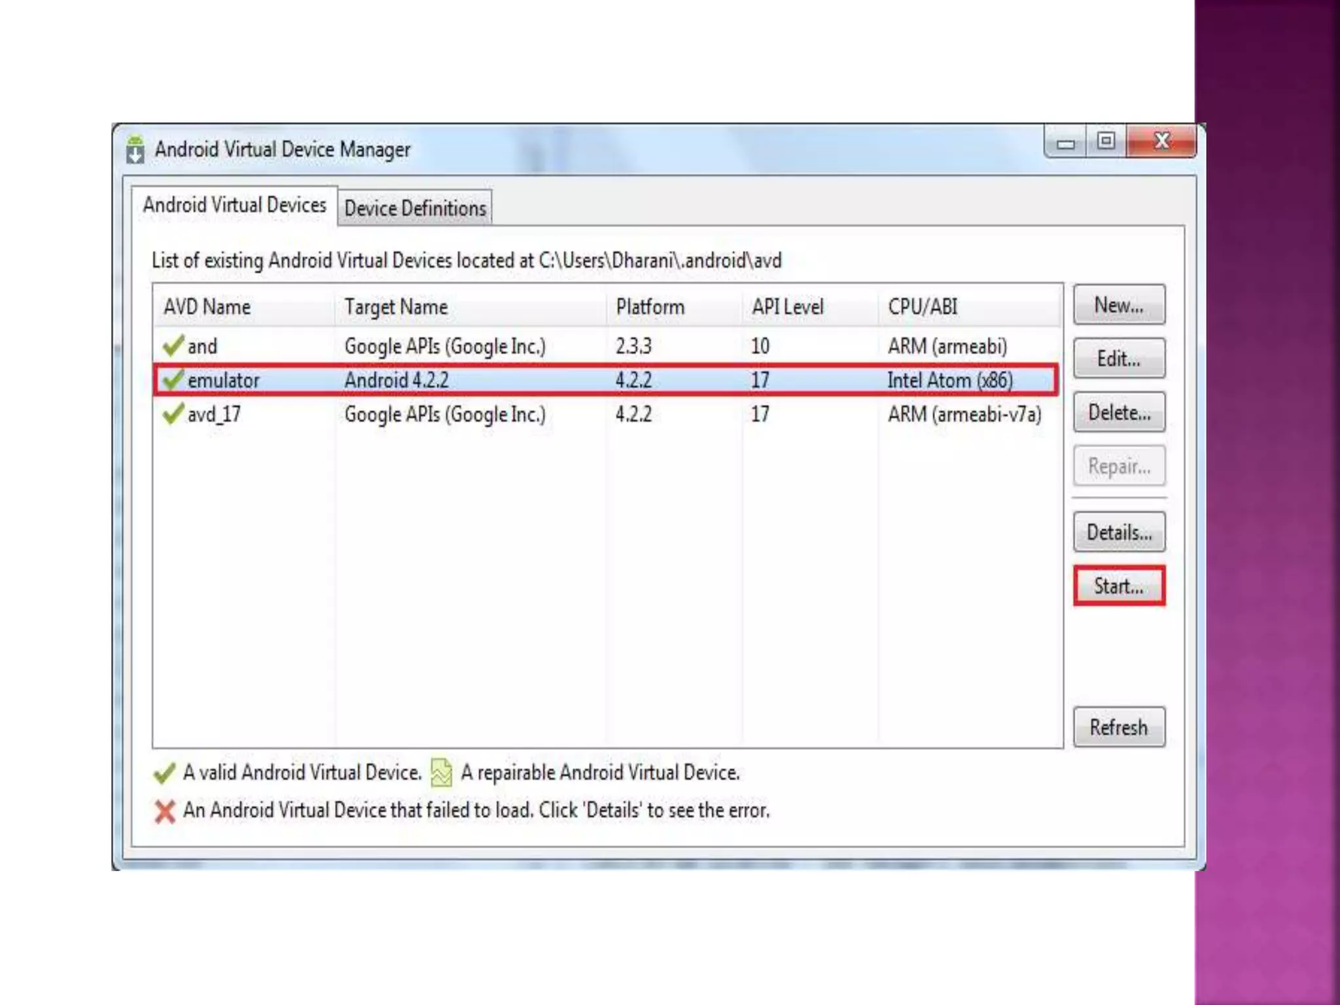1340x1005 pixels.
Task: Click green checkmark beside 'and' AVD
Action: [173, 345]
